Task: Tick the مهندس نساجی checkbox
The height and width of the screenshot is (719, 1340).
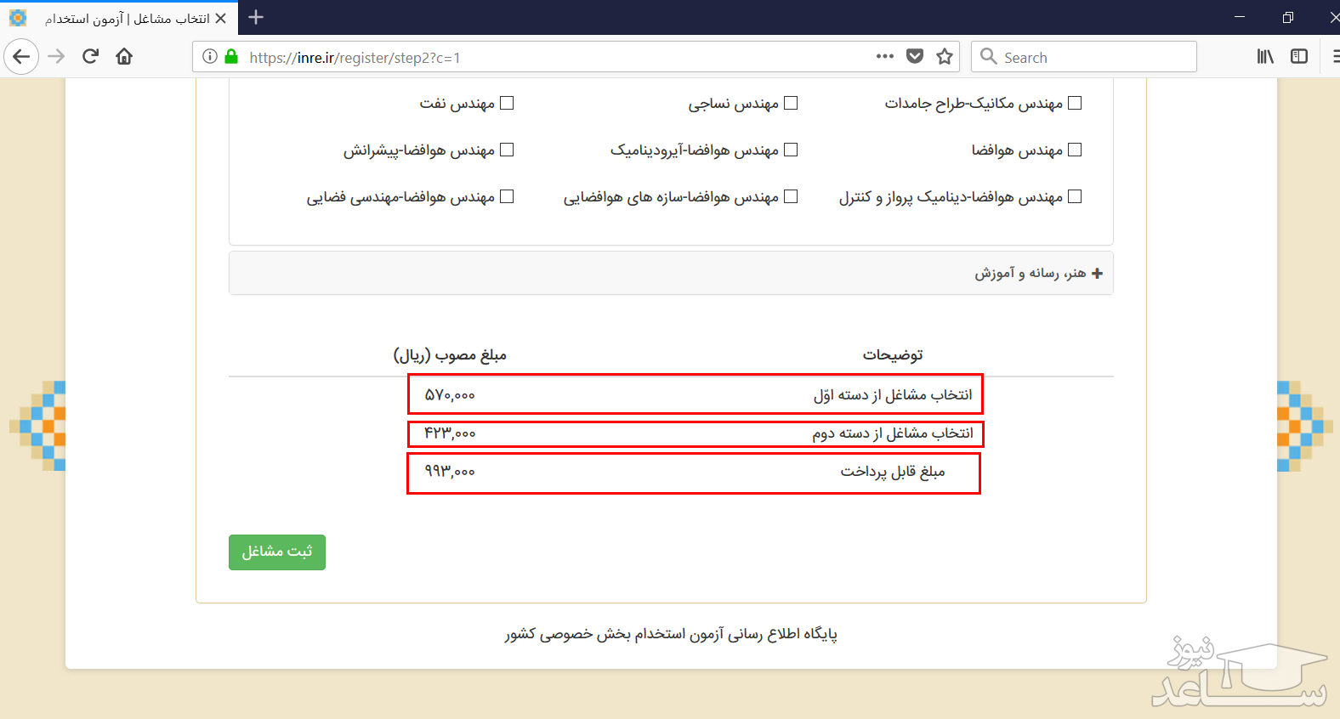Action: tap(791, 103)
